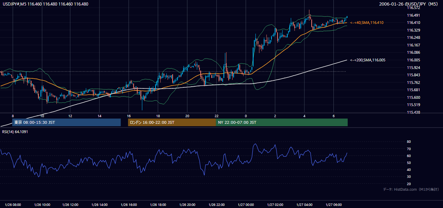The height and width of the screenshot is (208, 443).
Task: Select the 200 SMA 116.005 label
Action: pos(367,60)
